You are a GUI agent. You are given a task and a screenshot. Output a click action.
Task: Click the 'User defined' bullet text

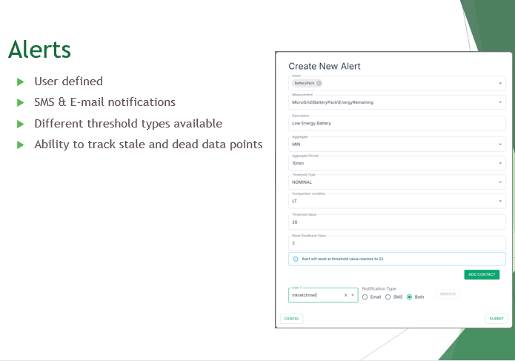tap(68, 82)
